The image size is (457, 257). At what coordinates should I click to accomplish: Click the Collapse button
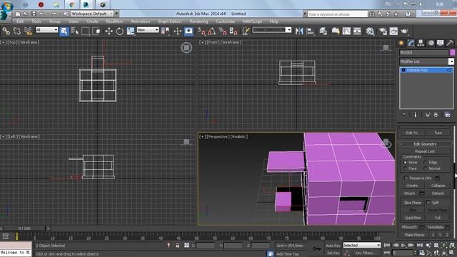click(x=438, y=186)
